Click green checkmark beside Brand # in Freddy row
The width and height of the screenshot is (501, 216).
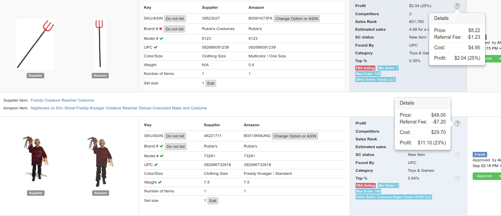click(161, 146)
